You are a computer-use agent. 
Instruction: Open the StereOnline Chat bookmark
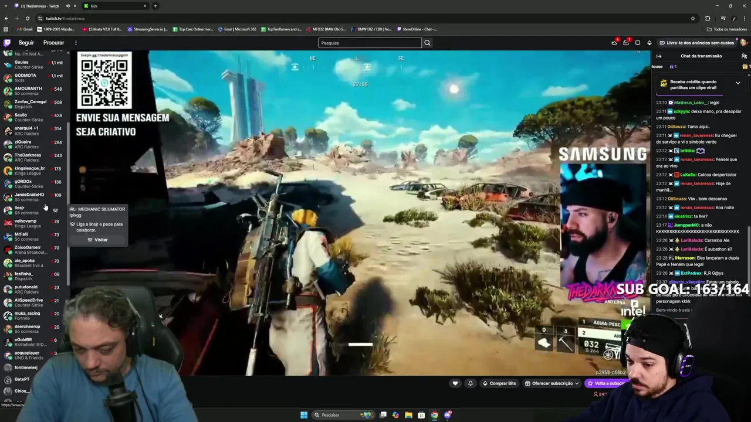(x=417, y=29)
